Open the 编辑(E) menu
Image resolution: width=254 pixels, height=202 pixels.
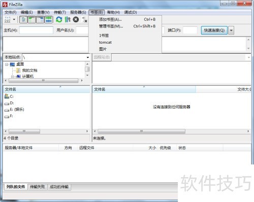click(x=26, y=12)
